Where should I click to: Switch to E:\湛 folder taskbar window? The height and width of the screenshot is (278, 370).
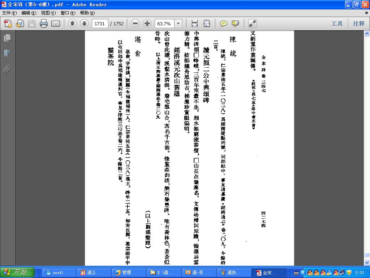point(164,273)
